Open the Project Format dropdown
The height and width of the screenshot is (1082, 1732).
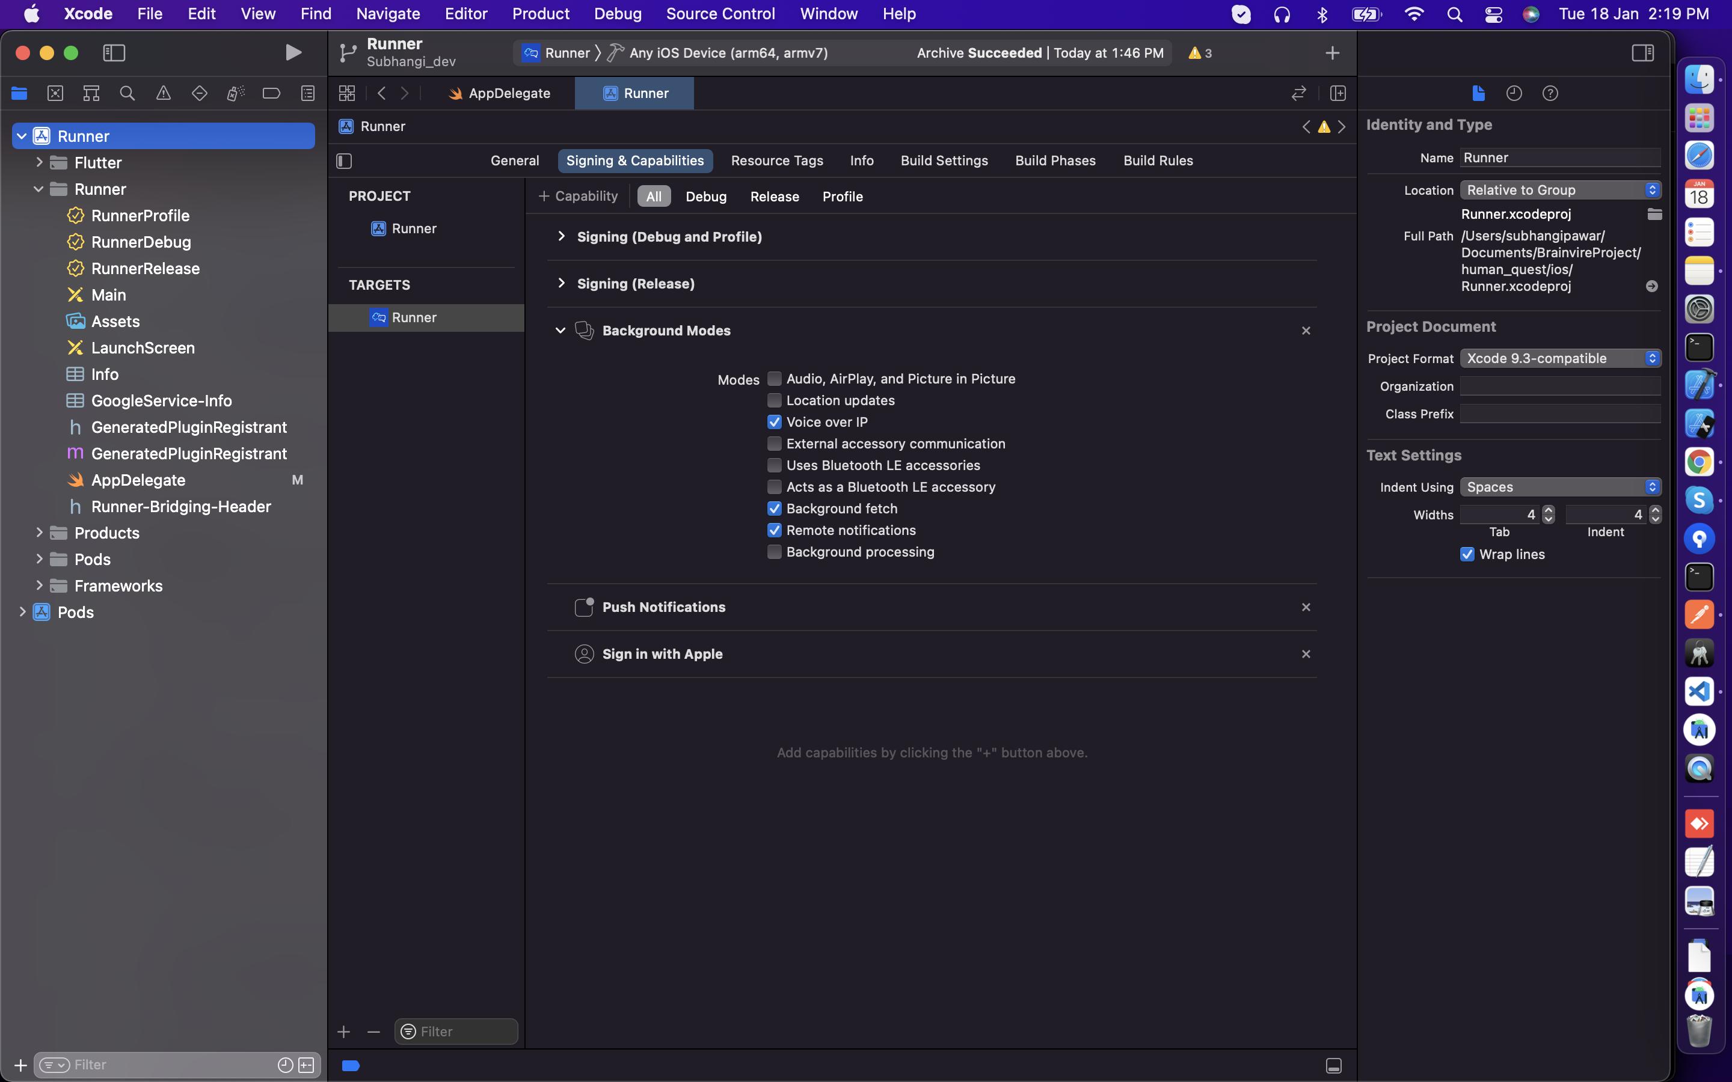1560,358
